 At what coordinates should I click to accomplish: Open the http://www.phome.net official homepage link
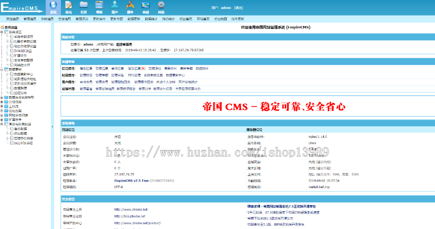[x=131, y=209]
